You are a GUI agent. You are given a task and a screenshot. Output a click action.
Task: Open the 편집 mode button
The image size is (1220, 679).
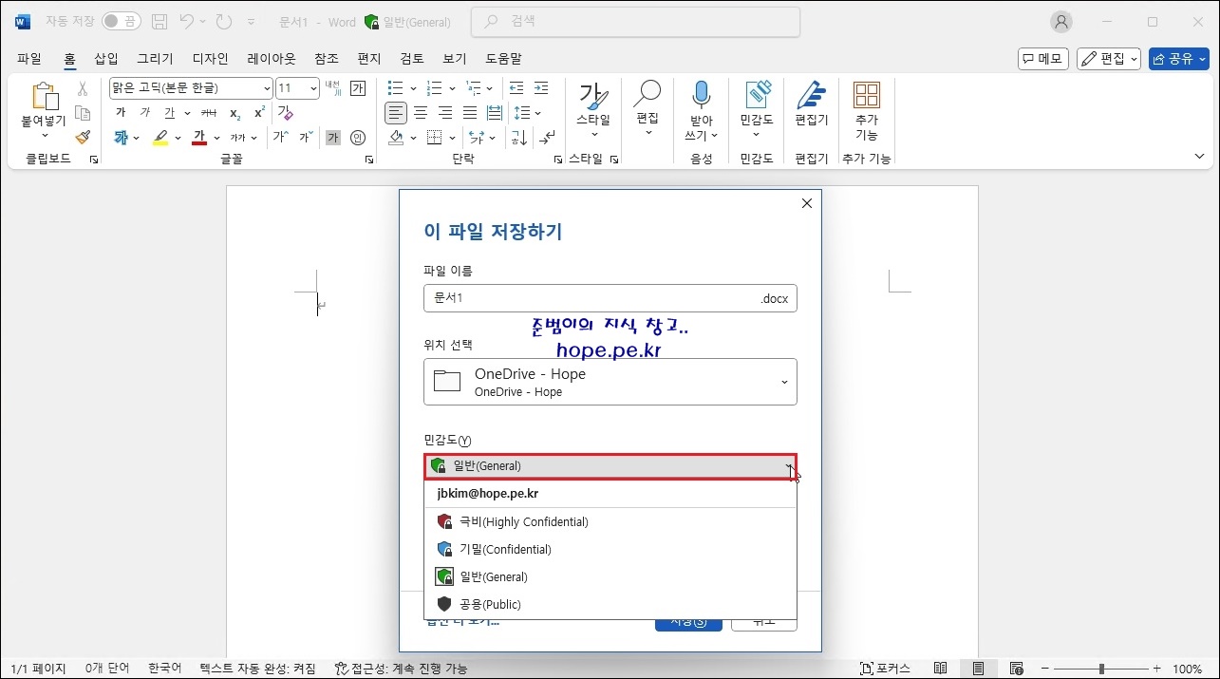pos(1109,59)
